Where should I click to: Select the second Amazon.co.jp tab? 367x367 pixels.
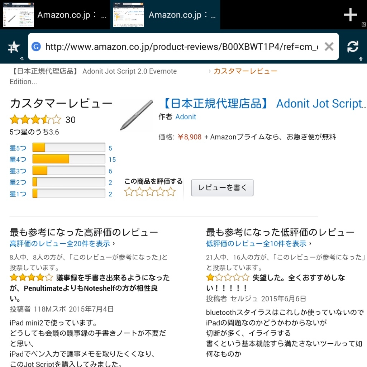(x=165, y=15)
